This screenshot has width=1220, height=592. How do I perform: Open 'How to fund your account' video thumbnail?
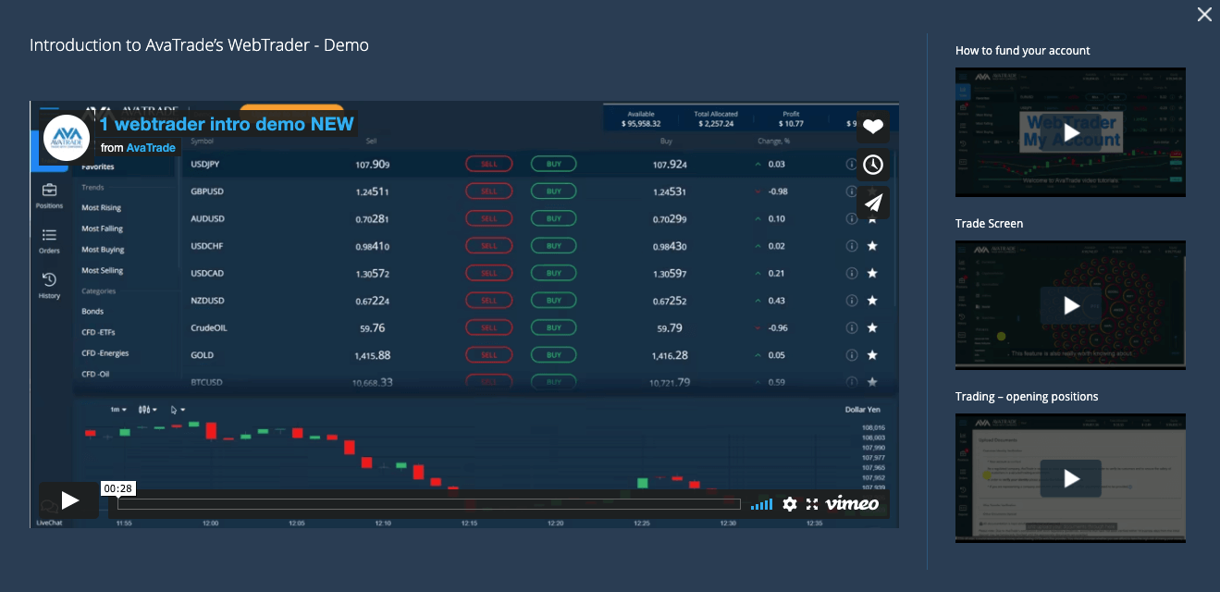click(1070, 132)
